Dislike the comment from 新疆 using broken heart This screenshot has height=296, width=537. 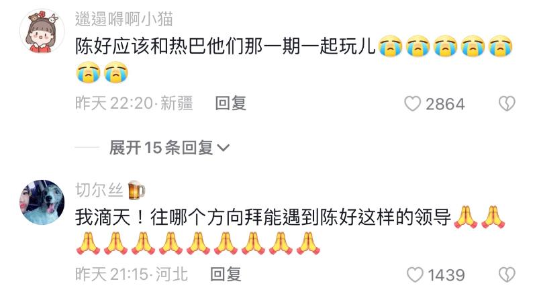tap(507, 103)
